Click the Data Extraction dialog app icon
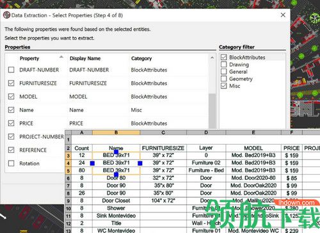The image size is (320, 233). click(6, 15)
